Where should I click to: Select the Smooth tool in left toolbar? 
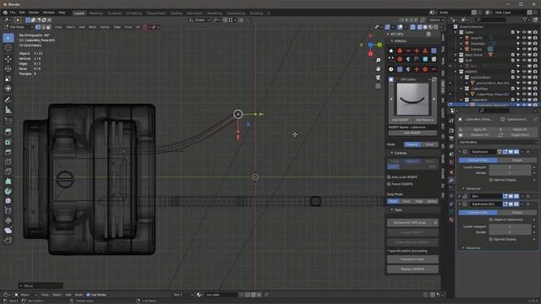tap(8, 201)
